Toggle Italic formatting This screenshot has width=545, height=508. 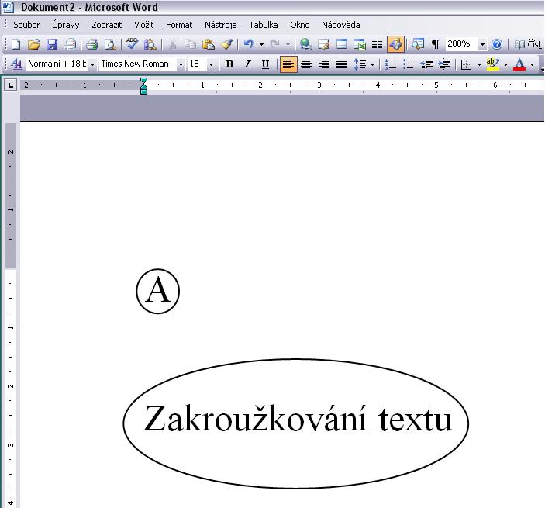[x=247, y=64]
